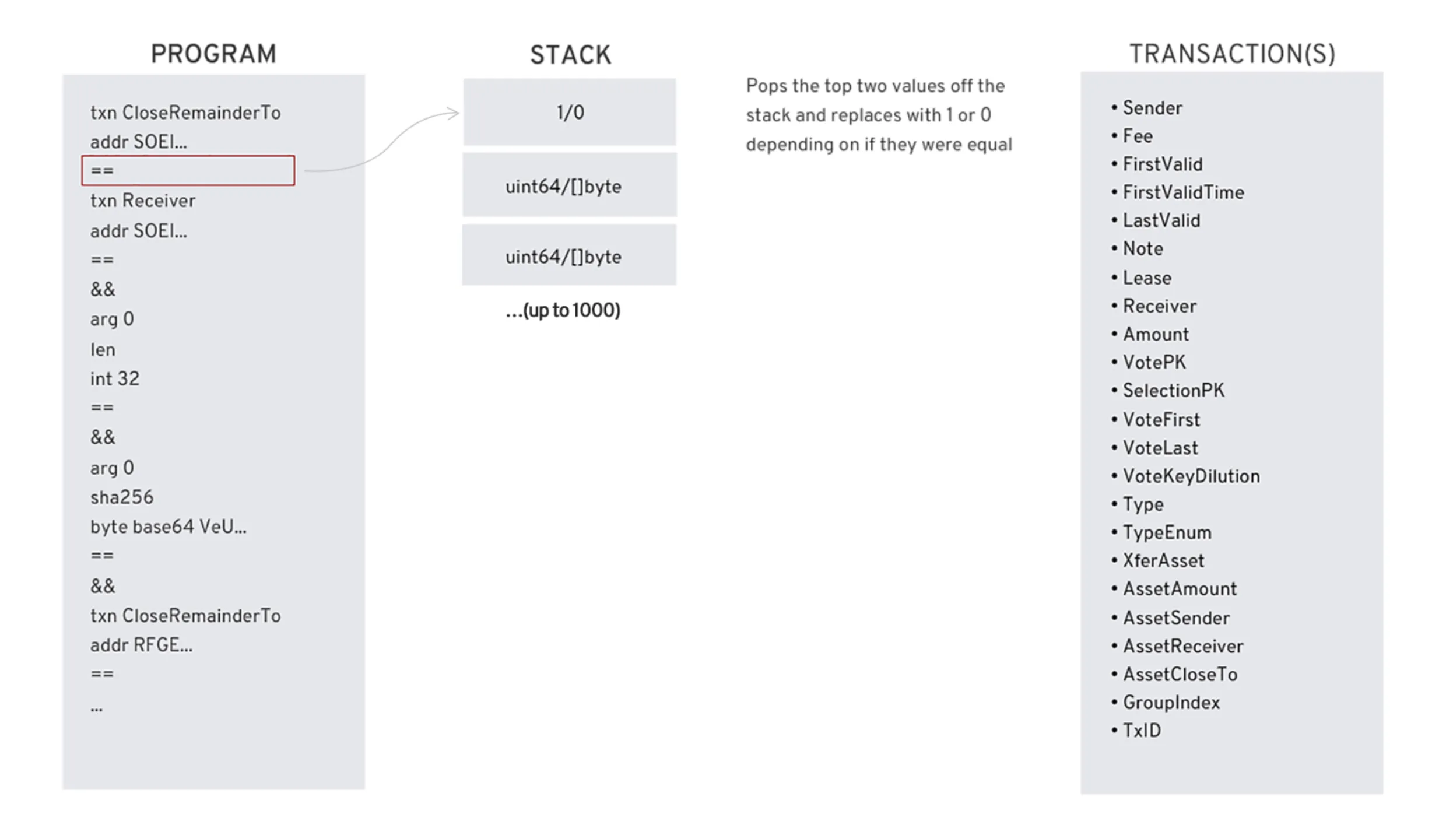Click the TypeEnum transaction field
1446x821 pixels.
(1167, 532)
